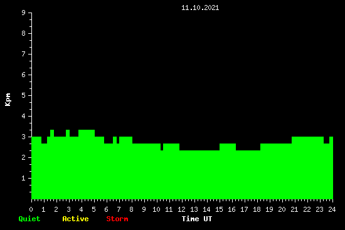Click hour 21 on the time axis
The height and width of the screenshot is (230, 345).
point(294,209)
